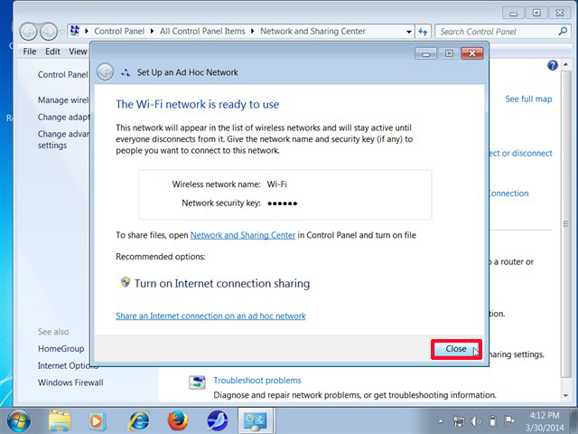Open the Network and Sharing Center link in dialog
This screenshot has width=578, height=434.
click(x=242, y=235)
